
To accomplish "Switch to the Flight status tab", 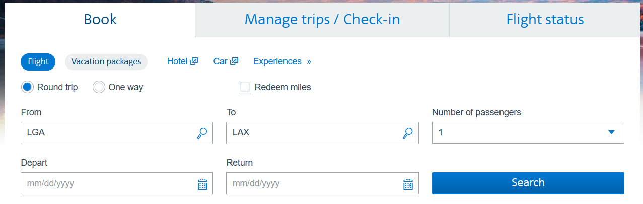I will [545, 19].
